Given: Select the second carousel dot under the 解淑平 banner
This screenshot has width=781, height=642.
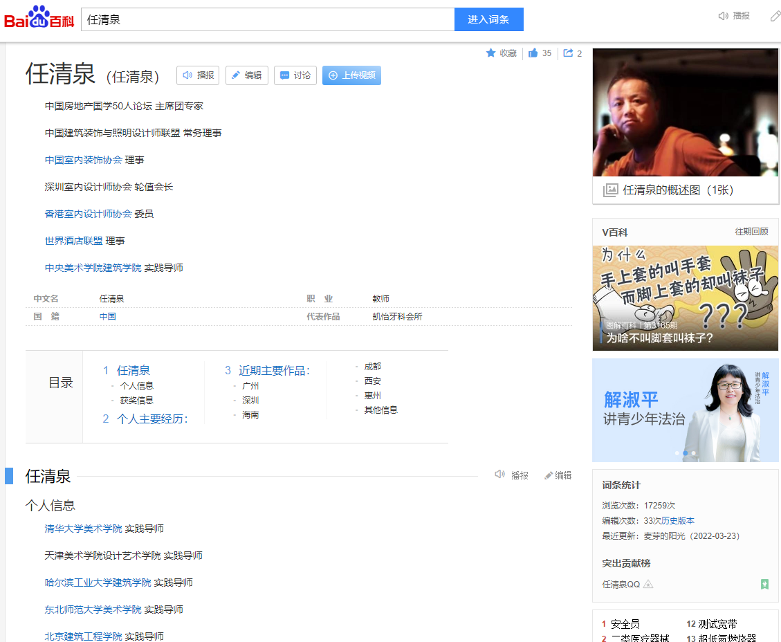Looking at the screenshot, I should point(685,452).
